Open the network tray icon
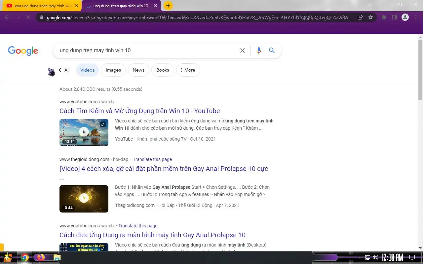 point(367,257)
